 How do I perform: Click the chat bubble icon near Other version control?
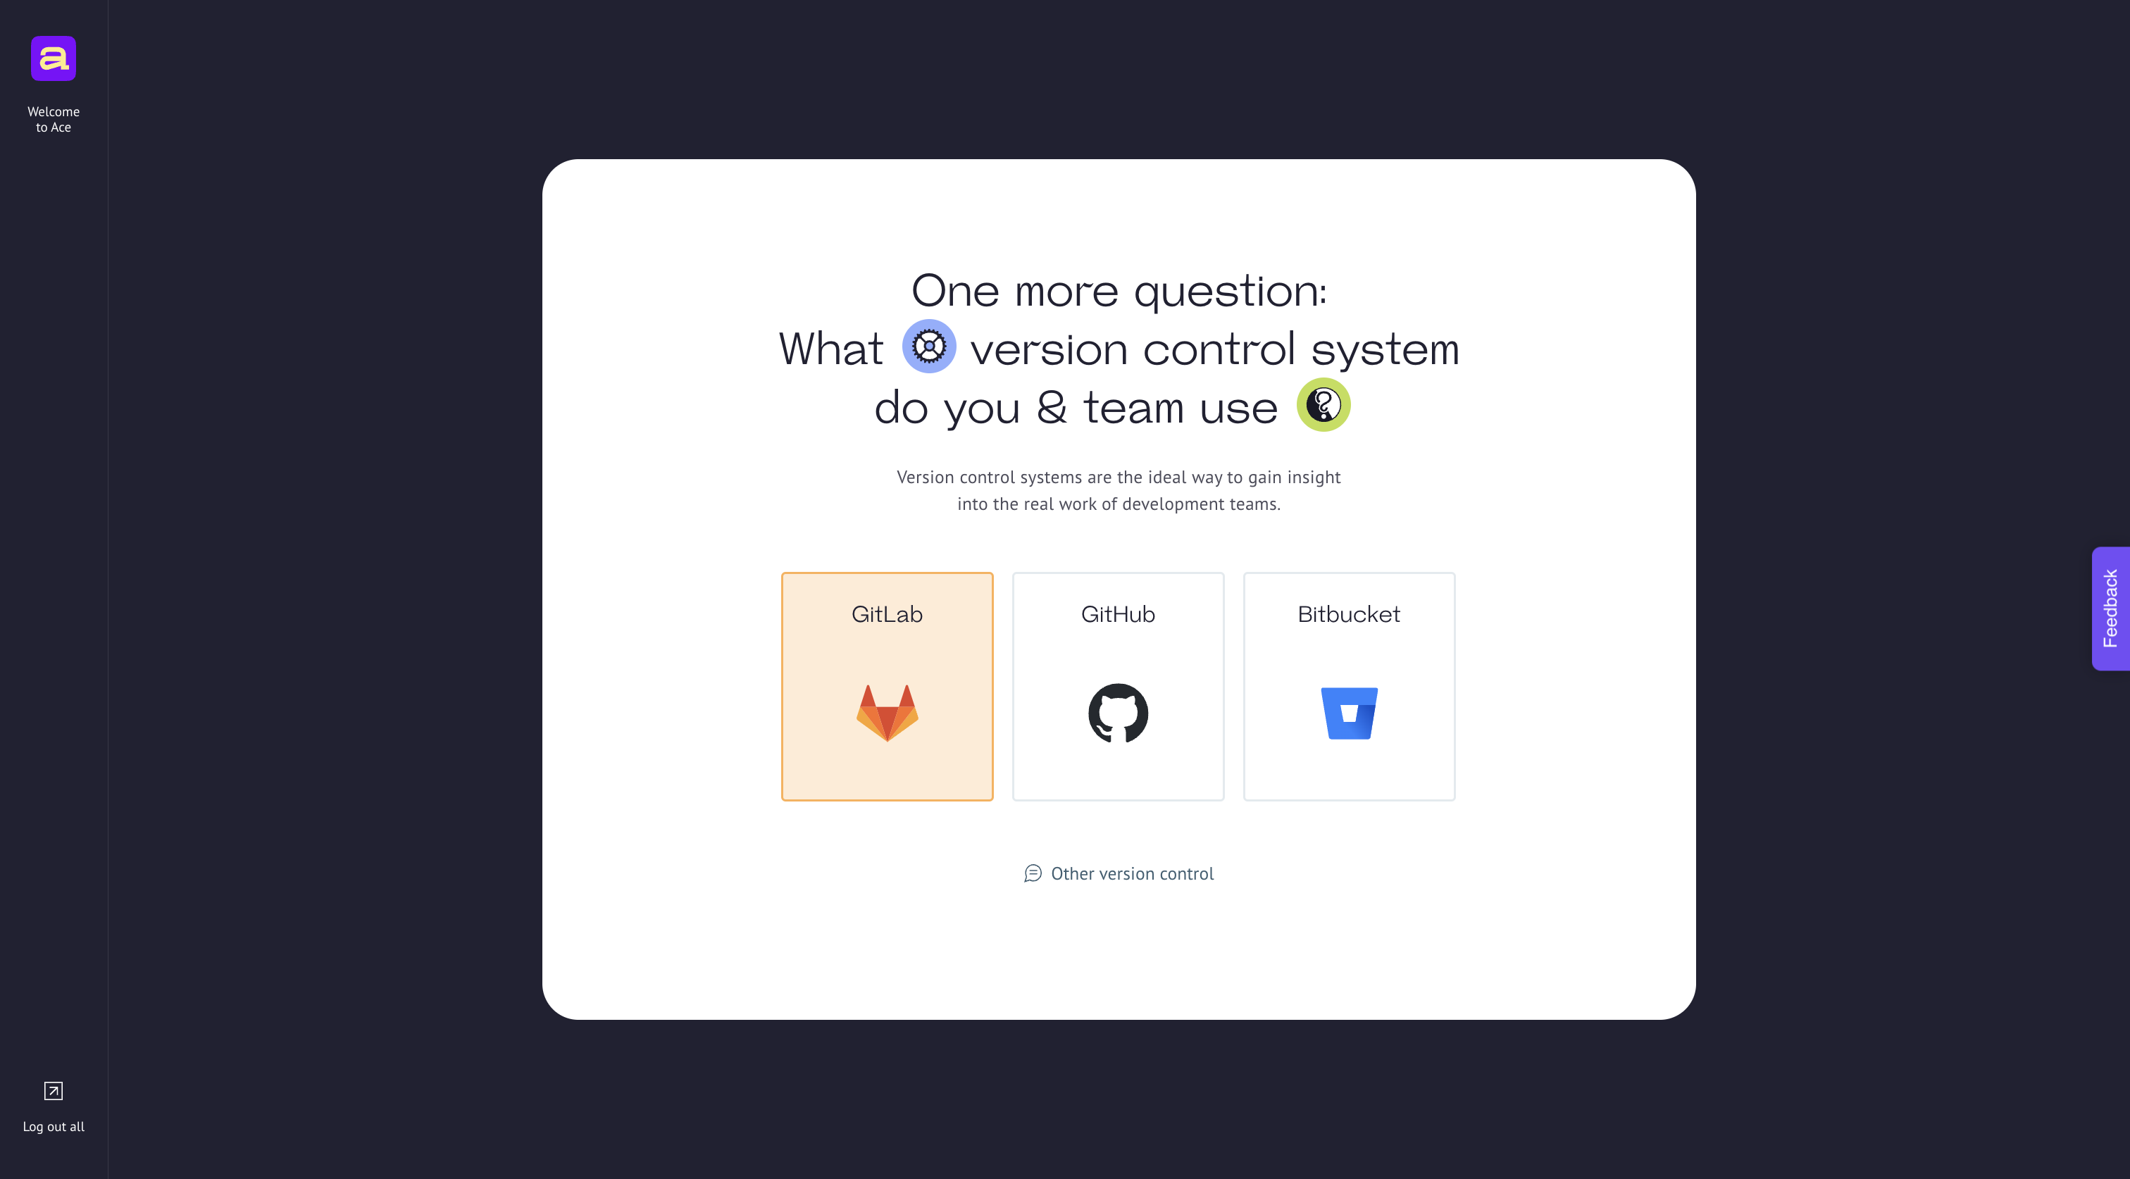coord(1033,873)
